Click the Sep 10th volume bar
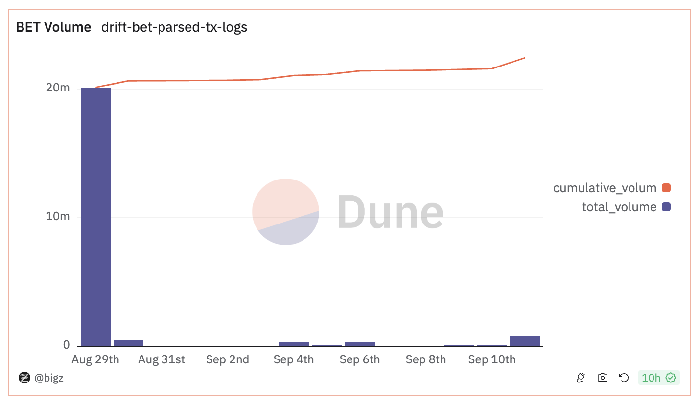This screenshot has width=700, height=404. (x=525, y=340)
